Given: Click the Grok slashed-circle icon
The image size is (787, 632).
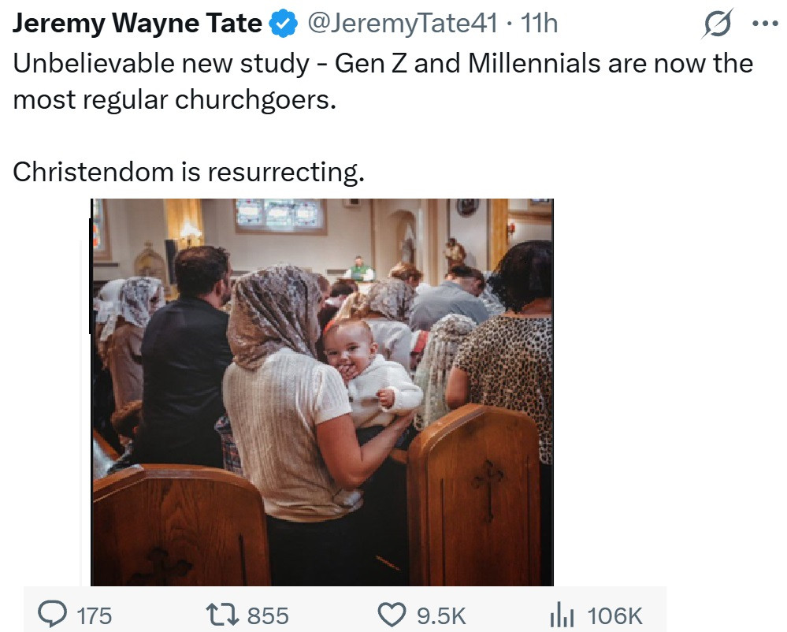Looking at the screenshot, I should point(718,24).
